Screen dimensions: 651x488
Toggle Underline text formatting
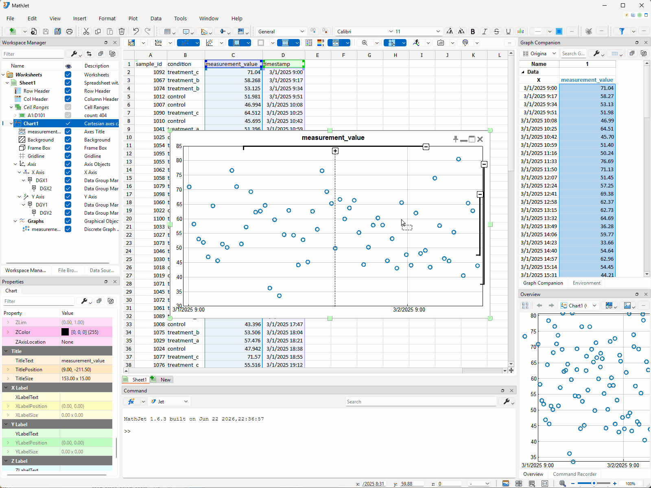pos(508,31)
